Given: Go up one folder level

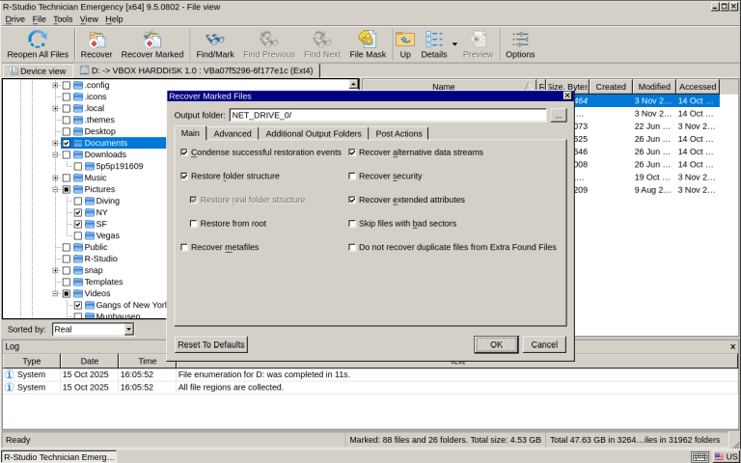Looking at the screenshot, I should point(405,40).
